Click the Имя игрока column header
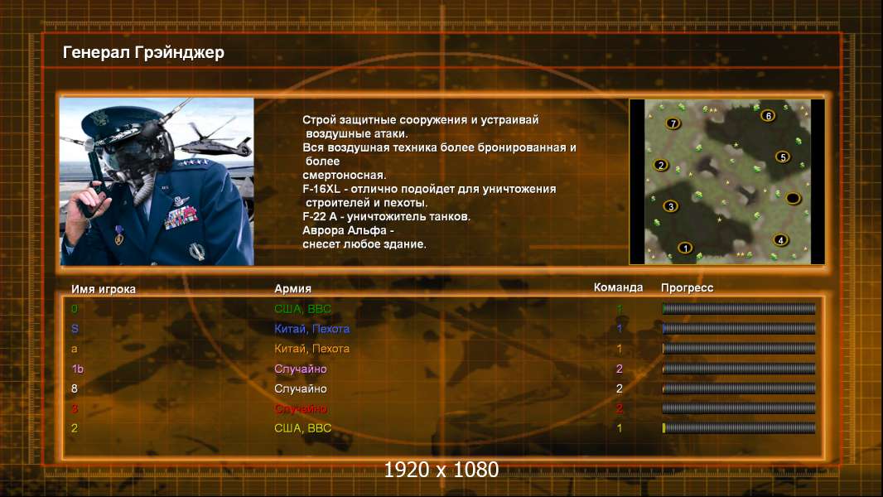 click(x=103, y=289)
